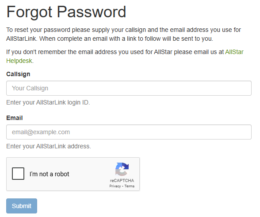Click the I'm not a robot text
Screen dimensions: 260x217
49,174
